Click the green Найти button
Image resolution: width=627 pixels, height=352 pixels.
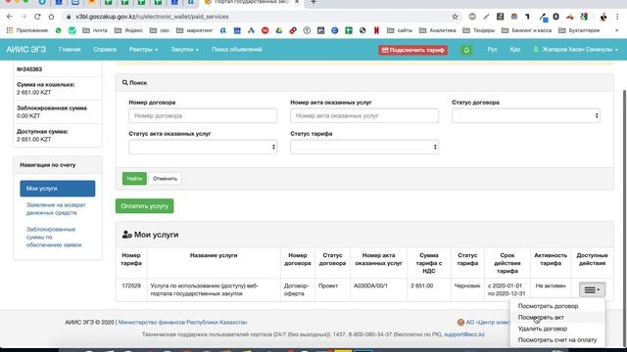click(134, 178)
